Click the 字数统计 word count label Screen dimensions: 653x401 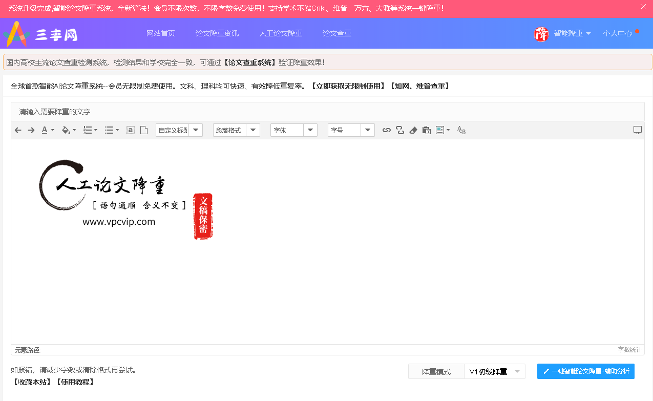click(629, 350)
